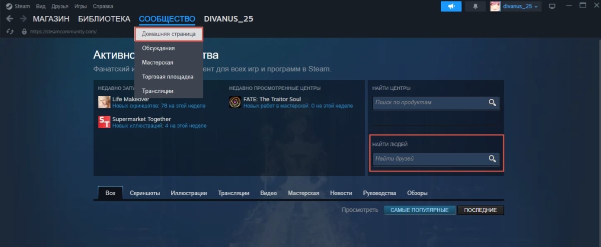Switch to the Руководства tab
The height and width of the screenshot is (247, 601).
pos(379,193)
